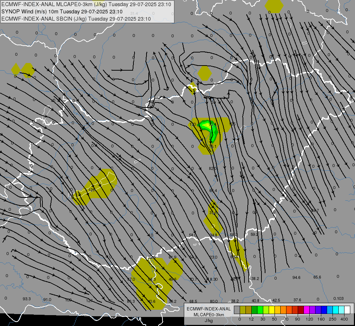This screenshot has width=355, height=326.
Task: Click the map value 23.0
Action: (x=213, y=257)
